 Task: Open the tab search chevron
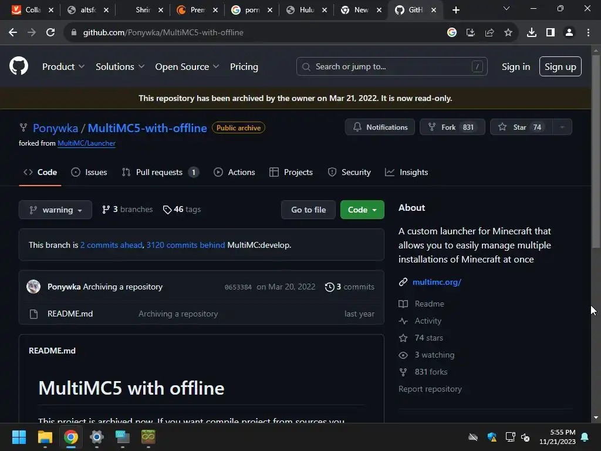(507, 8)
